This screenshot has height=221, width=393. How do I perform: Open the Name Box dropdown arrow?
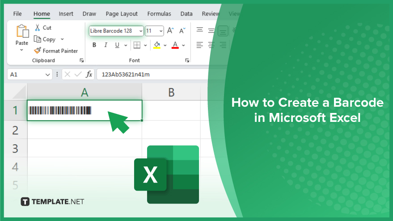48,75
